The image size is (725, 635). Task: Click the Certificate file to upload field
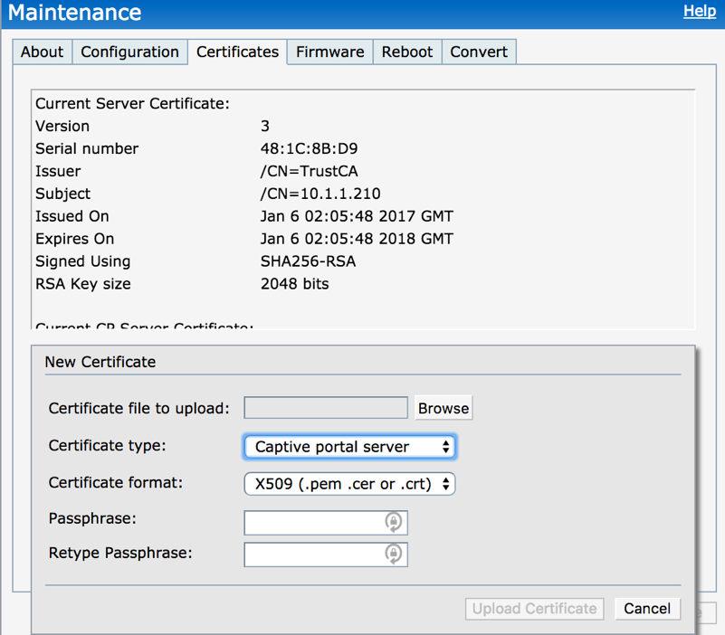(x=326, y=408)
